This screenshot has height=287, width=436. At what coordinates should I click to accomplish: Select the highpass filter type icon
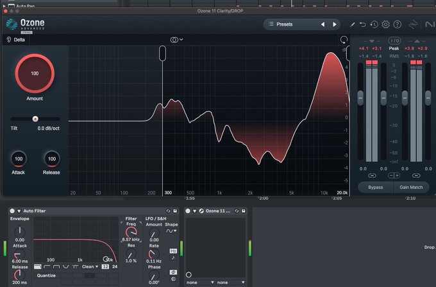(x=47, y=266)
